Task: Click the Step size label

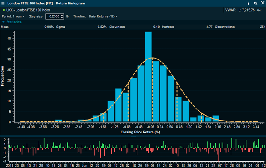Action: point(36,16)
